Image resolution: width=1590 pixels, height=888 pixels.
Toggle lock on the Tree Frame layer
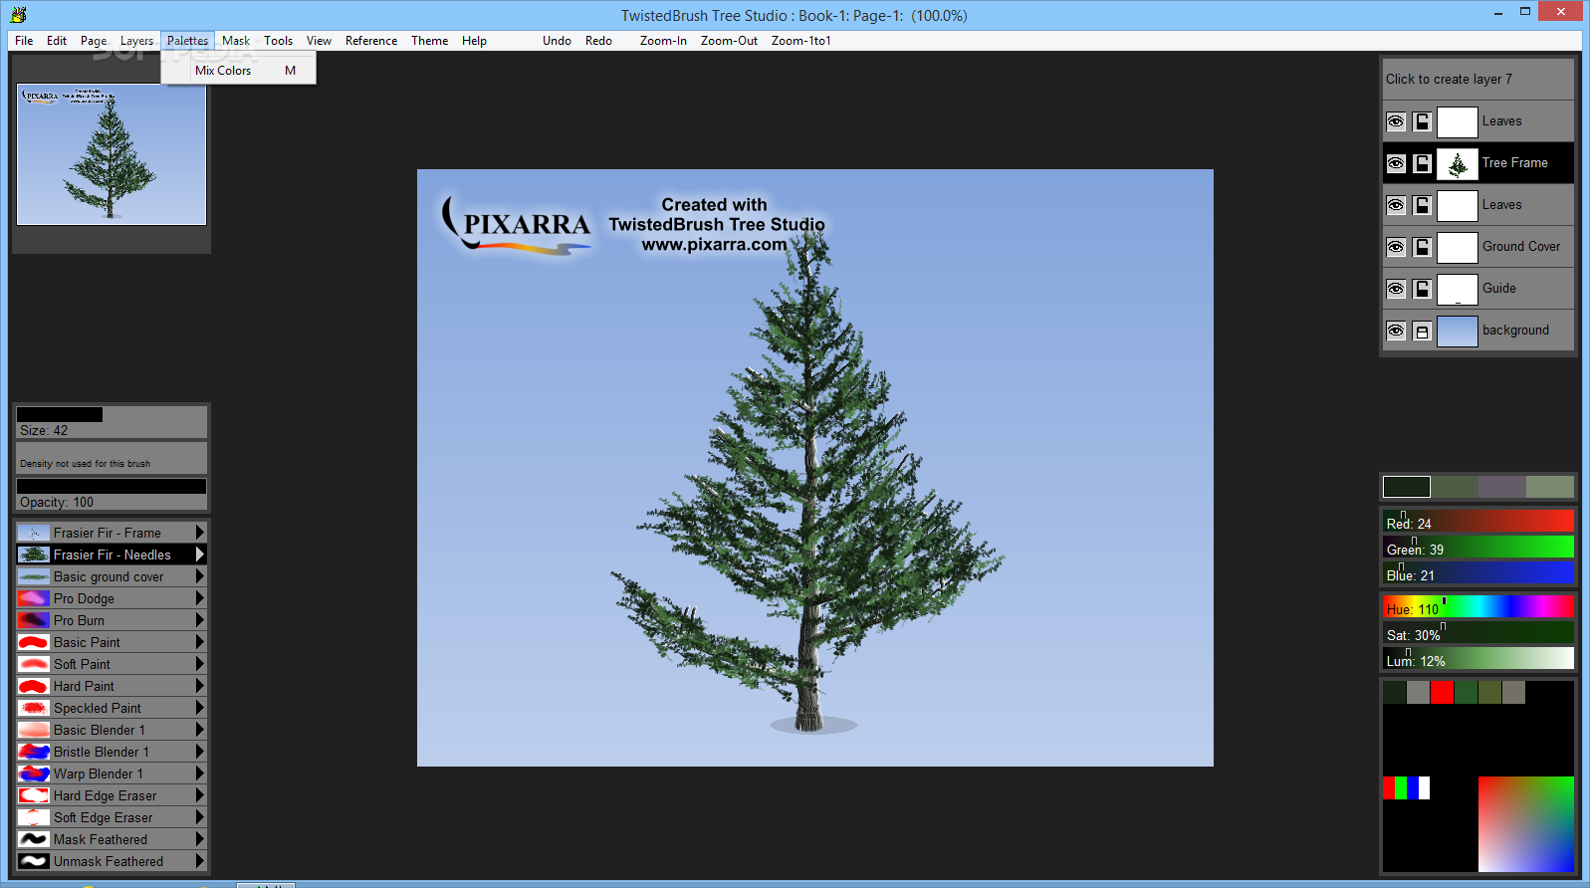tap(1423, 163)
